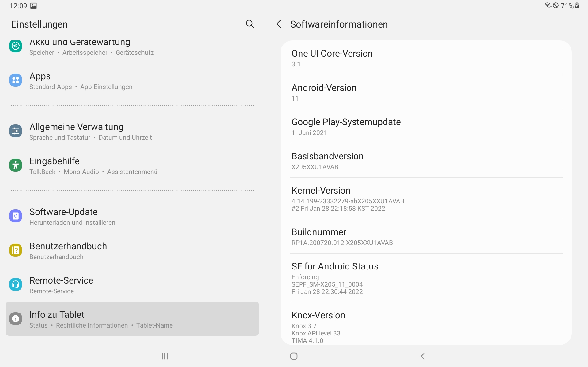Viewport: 588px width, 367px height.
Task: Tap the search magnifier icon in Einstellungen
Action: (x=250, y=24)
